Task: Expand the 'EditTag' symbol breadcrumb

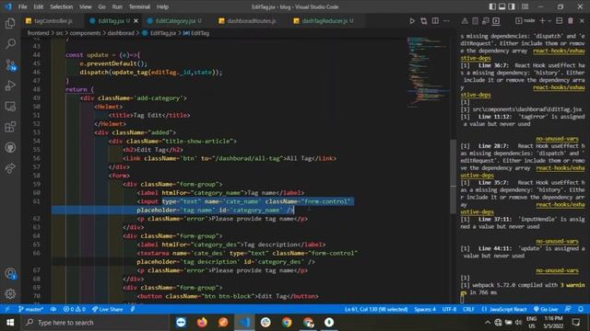Action: tap(196, 33)
